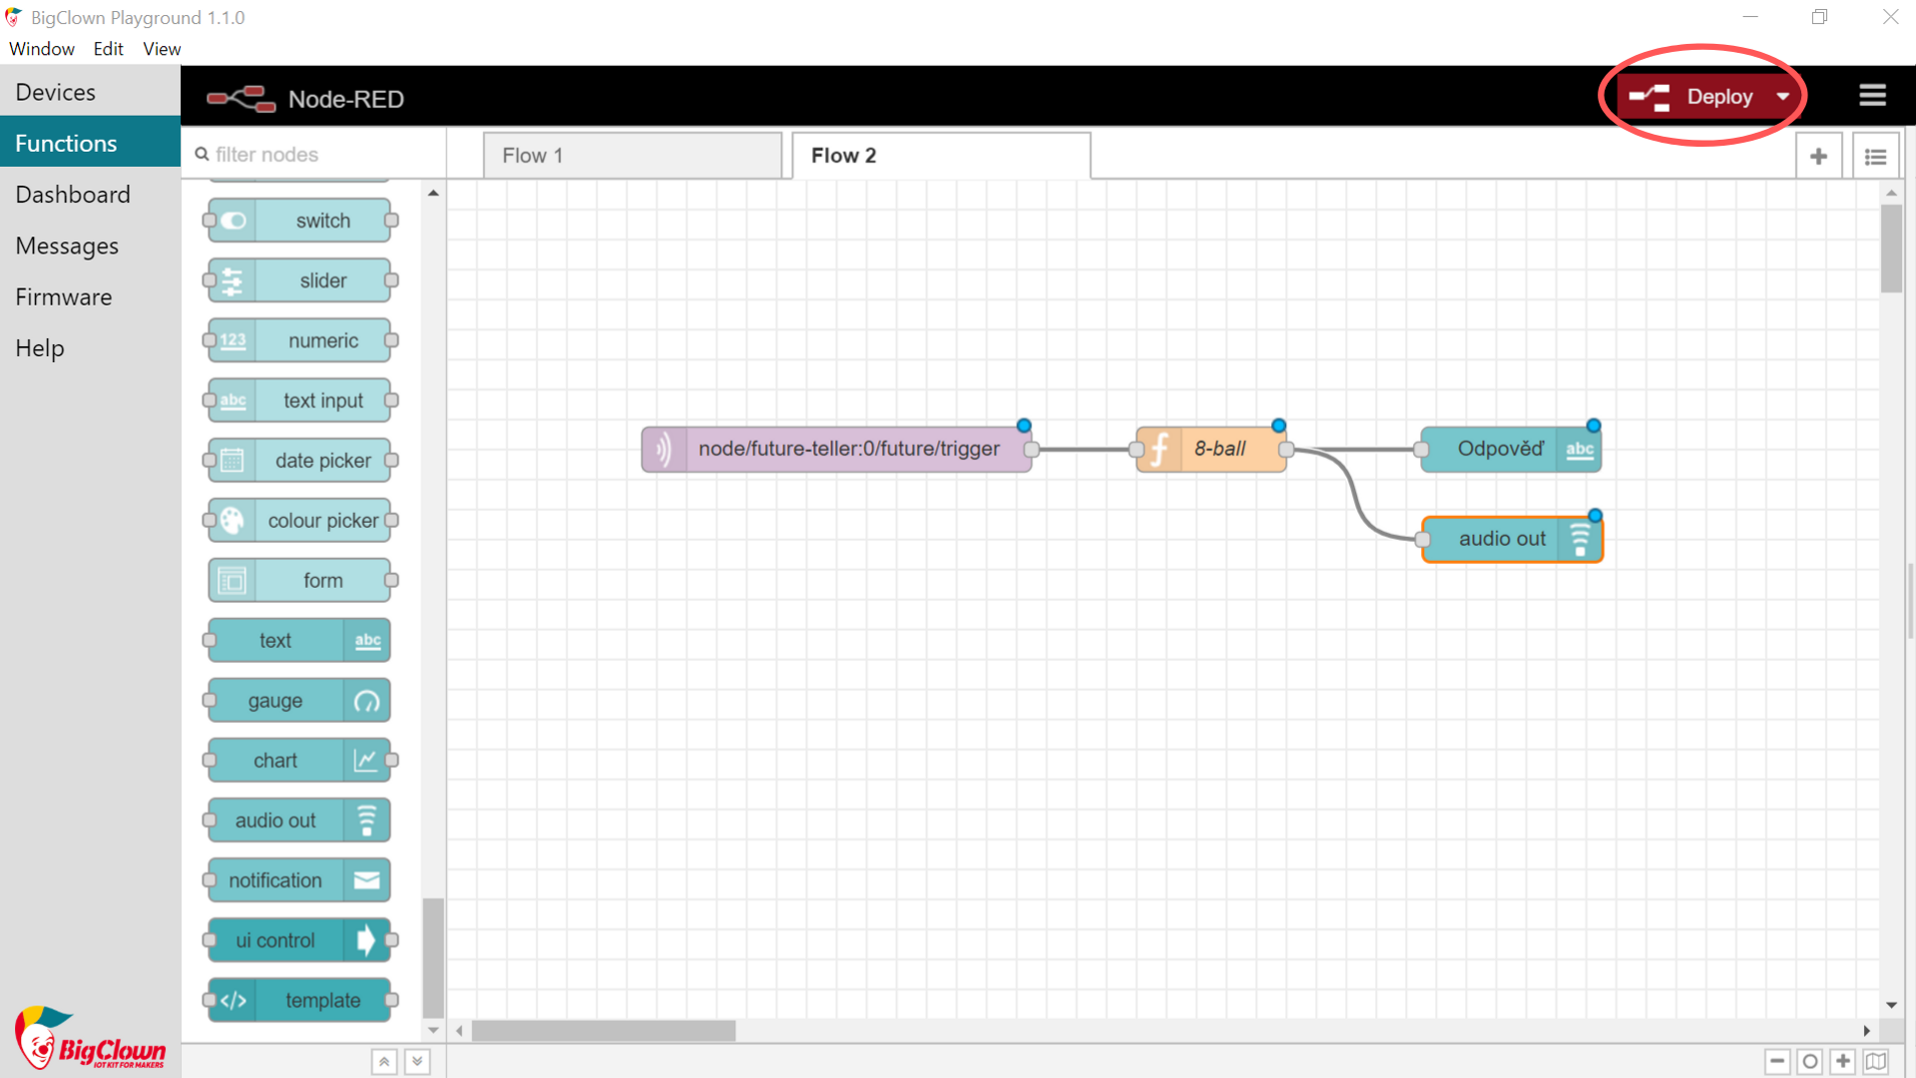Open Help section in sidebar

tap(90, 348)
